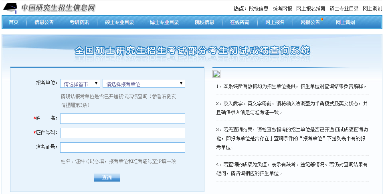Click the 准考证号 field label
The image size is (384, 194).
46,147
